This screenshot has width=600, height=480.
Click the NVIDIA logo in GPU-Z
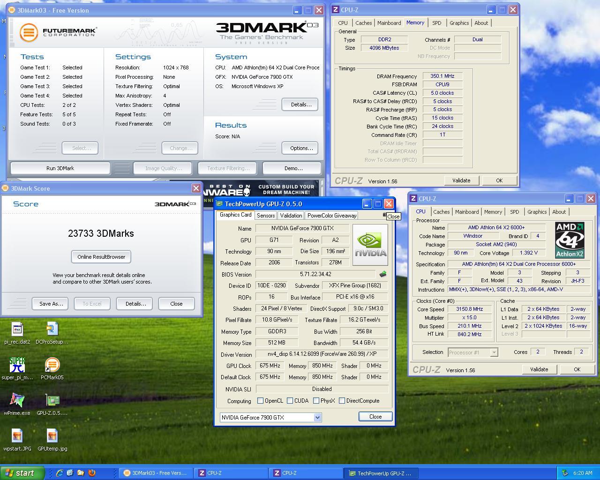370,245
